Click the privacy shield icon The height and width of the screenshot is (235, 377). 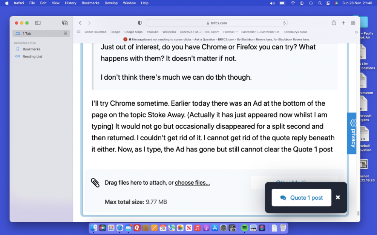coord(140,23)
